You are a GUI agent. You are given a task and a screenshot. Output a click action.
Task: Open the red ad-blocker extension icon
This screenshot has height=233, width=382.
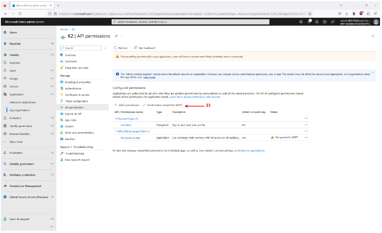point(361,13)
